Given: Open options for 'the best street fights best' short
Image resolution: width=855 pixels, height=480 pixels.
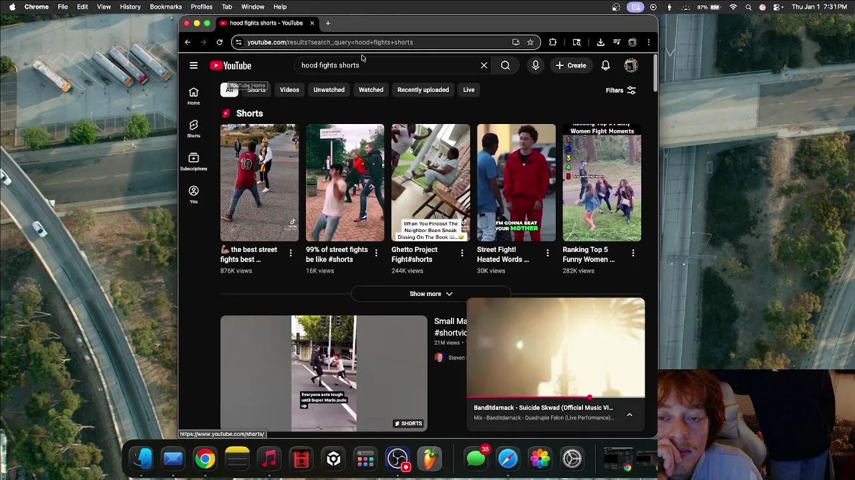Looking at the screenshot, I should (291, 253).
